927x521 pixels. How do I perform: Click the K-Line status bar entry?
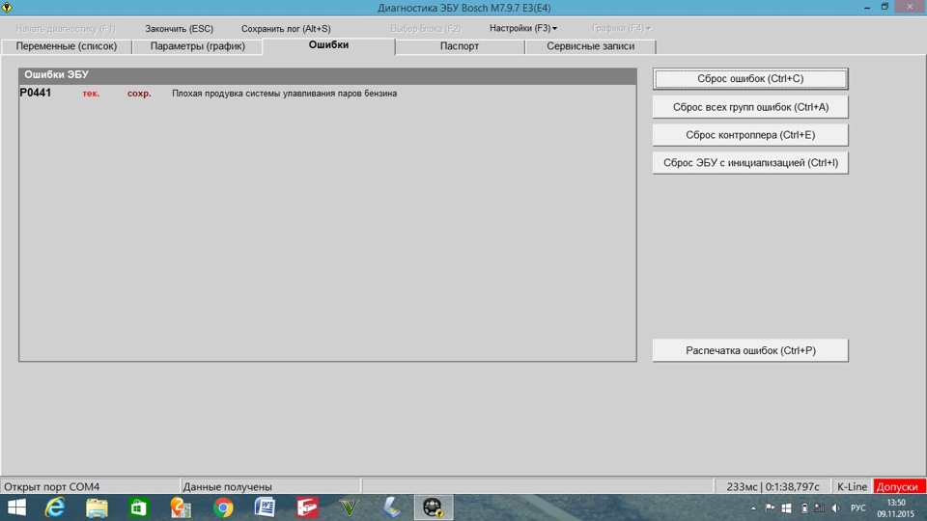(852, 486)
